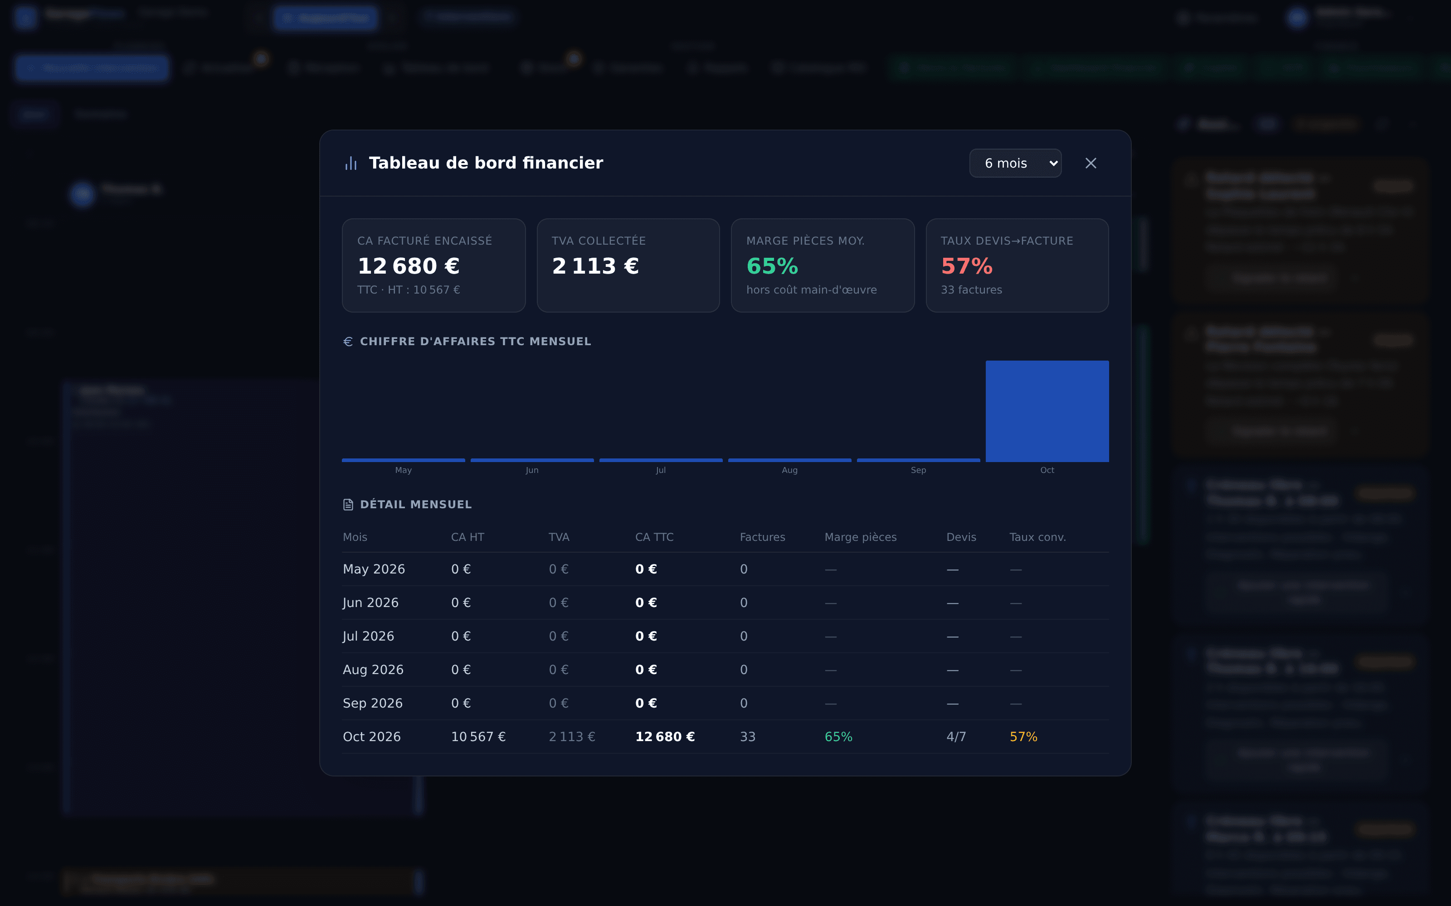Click "2 113 €" in the Oct 2026 row
This screenshot has height=906, width=1451.
572,737
